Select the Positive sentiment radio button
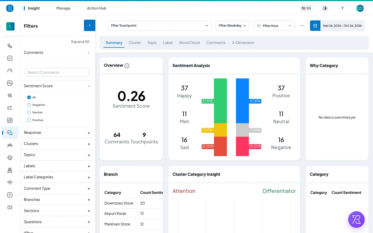This screenshot has width=373, height=233. [x=29, y=120]
